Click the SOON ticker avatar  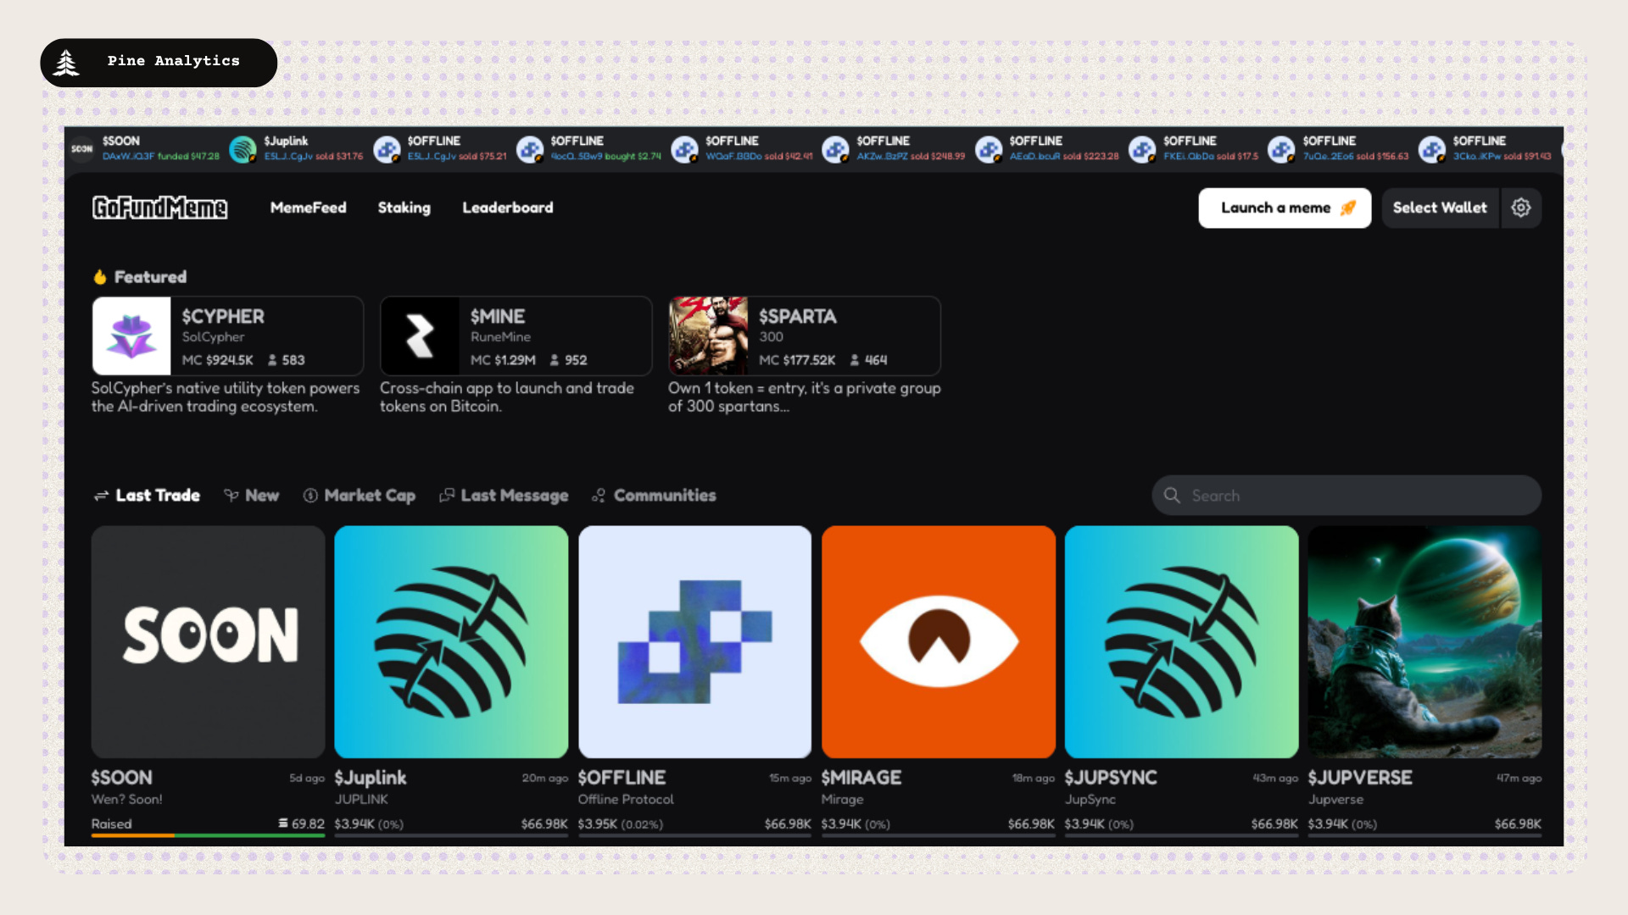(82, 149)
